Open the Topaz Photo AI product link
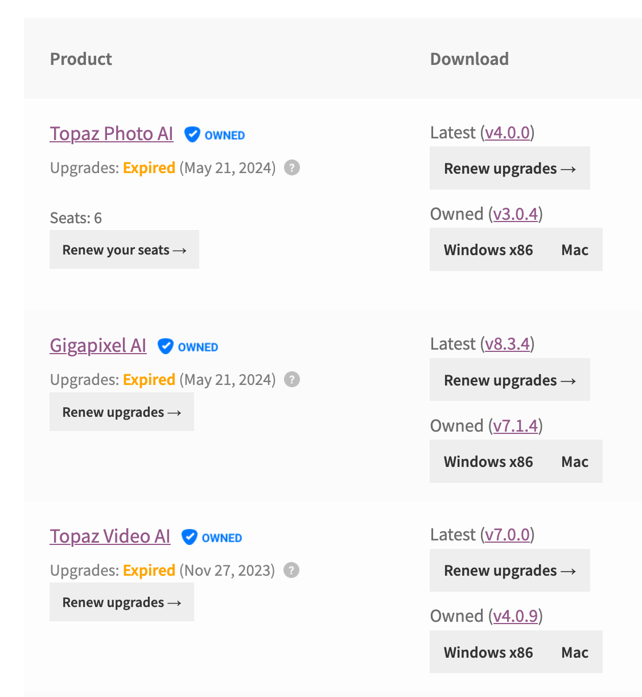642x697 pixels. 112,134
